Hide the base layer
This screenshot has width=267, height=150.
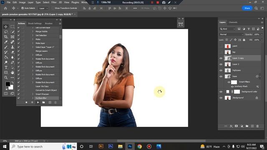(221, 77)
